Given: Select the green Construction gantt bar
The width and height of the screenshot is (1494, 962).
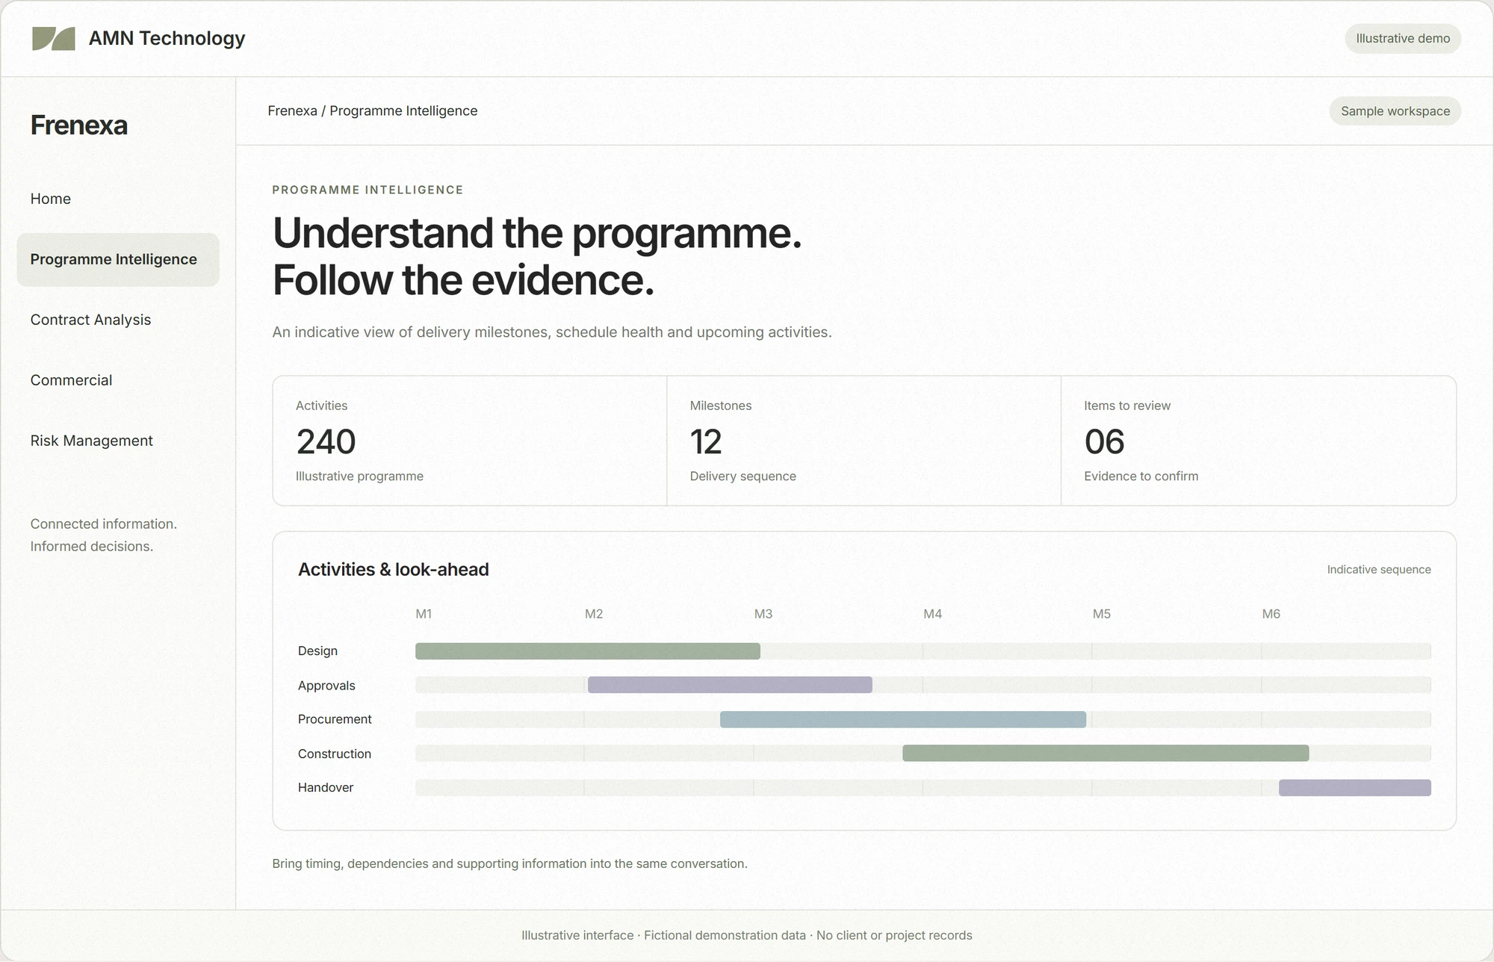Looking at the screenshot, I should (x=1106, y=753).
